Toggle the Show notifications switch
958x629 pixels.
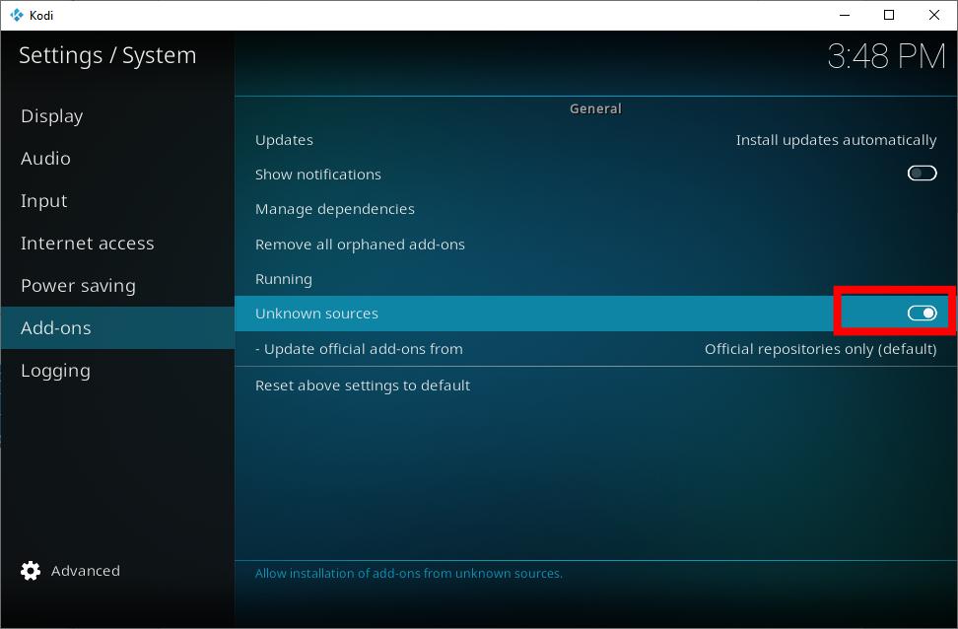(922, 174)
